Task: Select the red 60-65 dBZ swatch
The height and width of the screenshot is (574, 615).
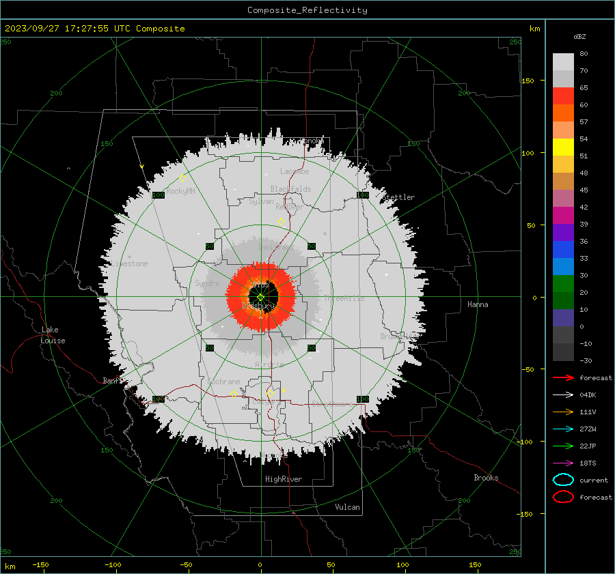Action: pos(563,96)
